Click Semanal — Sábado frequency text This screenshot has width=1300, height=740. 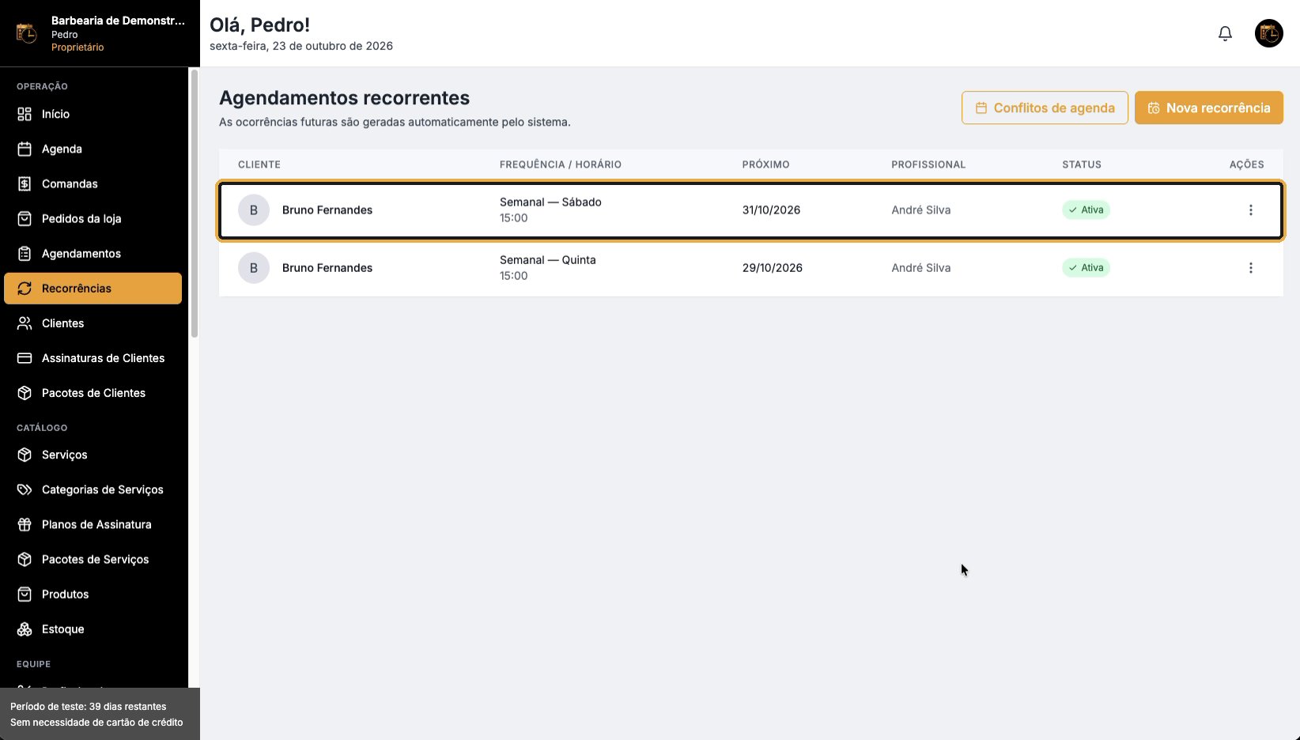[550, 202]
